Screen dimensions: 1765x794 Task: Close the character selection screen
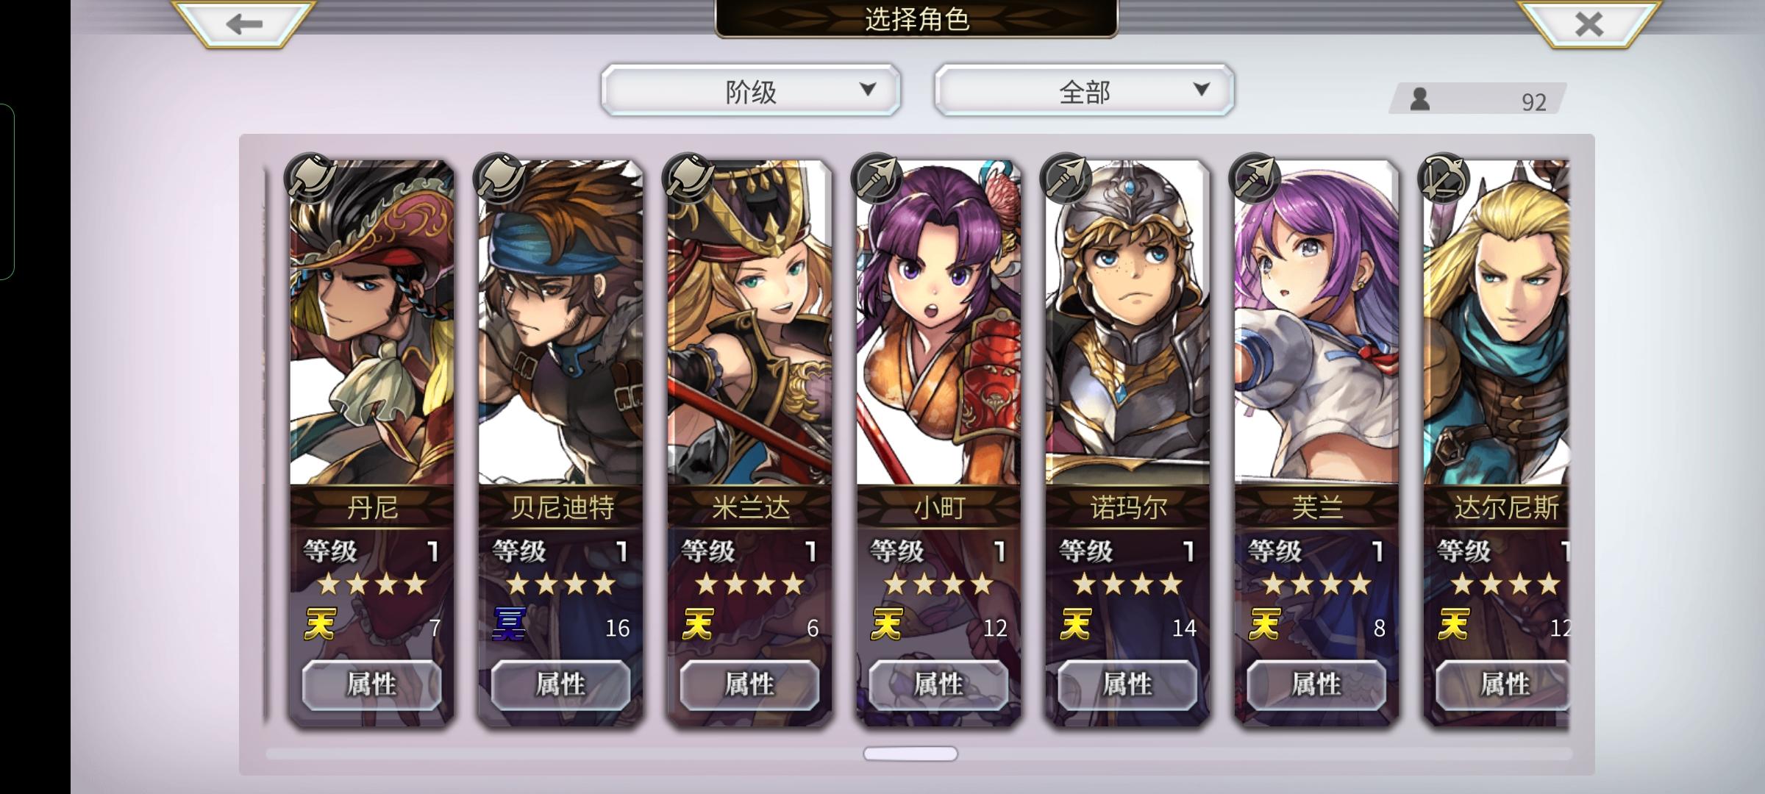point(1588,24)
